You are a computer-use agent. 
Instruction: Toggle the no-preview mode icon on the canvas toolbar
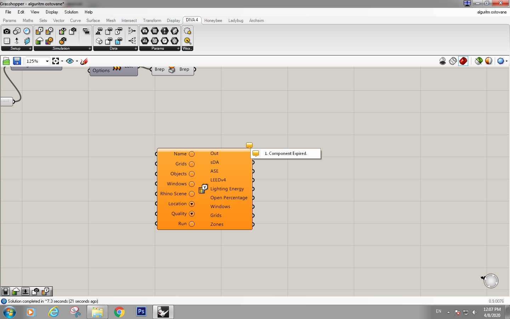pos(443,61)
